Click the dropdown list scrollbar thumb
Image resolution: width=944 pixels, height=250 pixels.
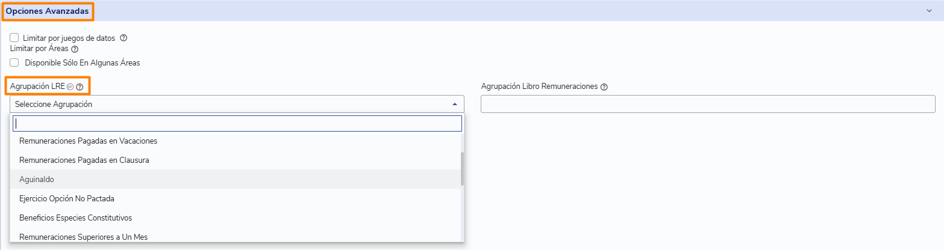(x=462, y=168)
